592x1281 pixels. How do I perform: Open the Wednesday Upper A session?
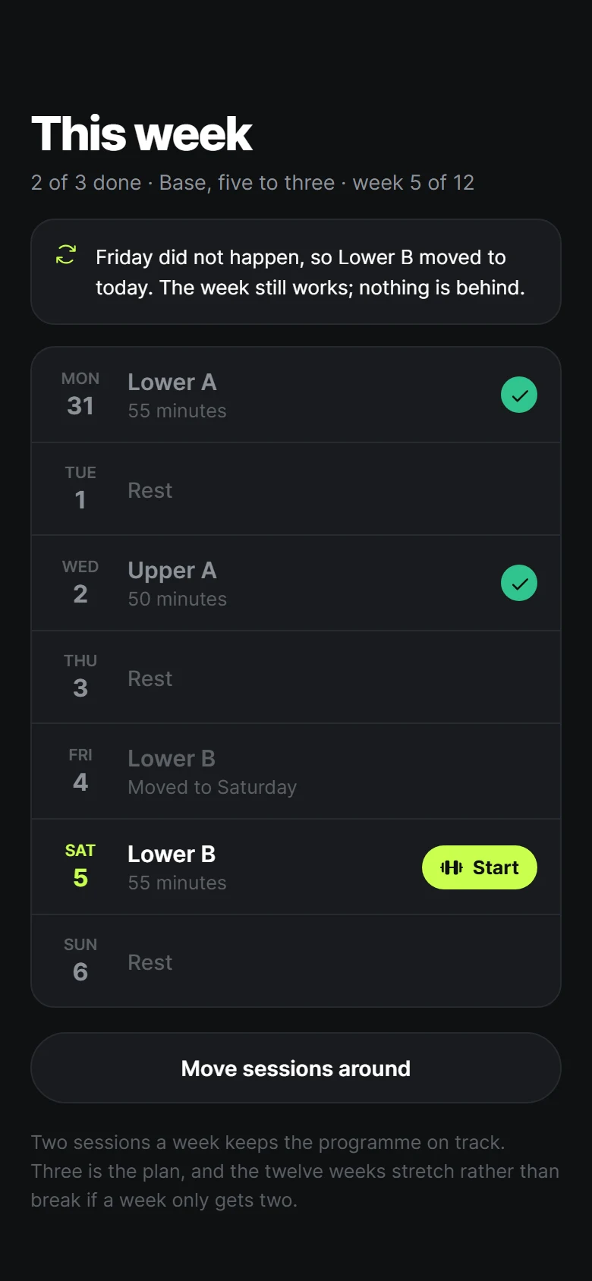pyautogui.click(x=296, y=584)
